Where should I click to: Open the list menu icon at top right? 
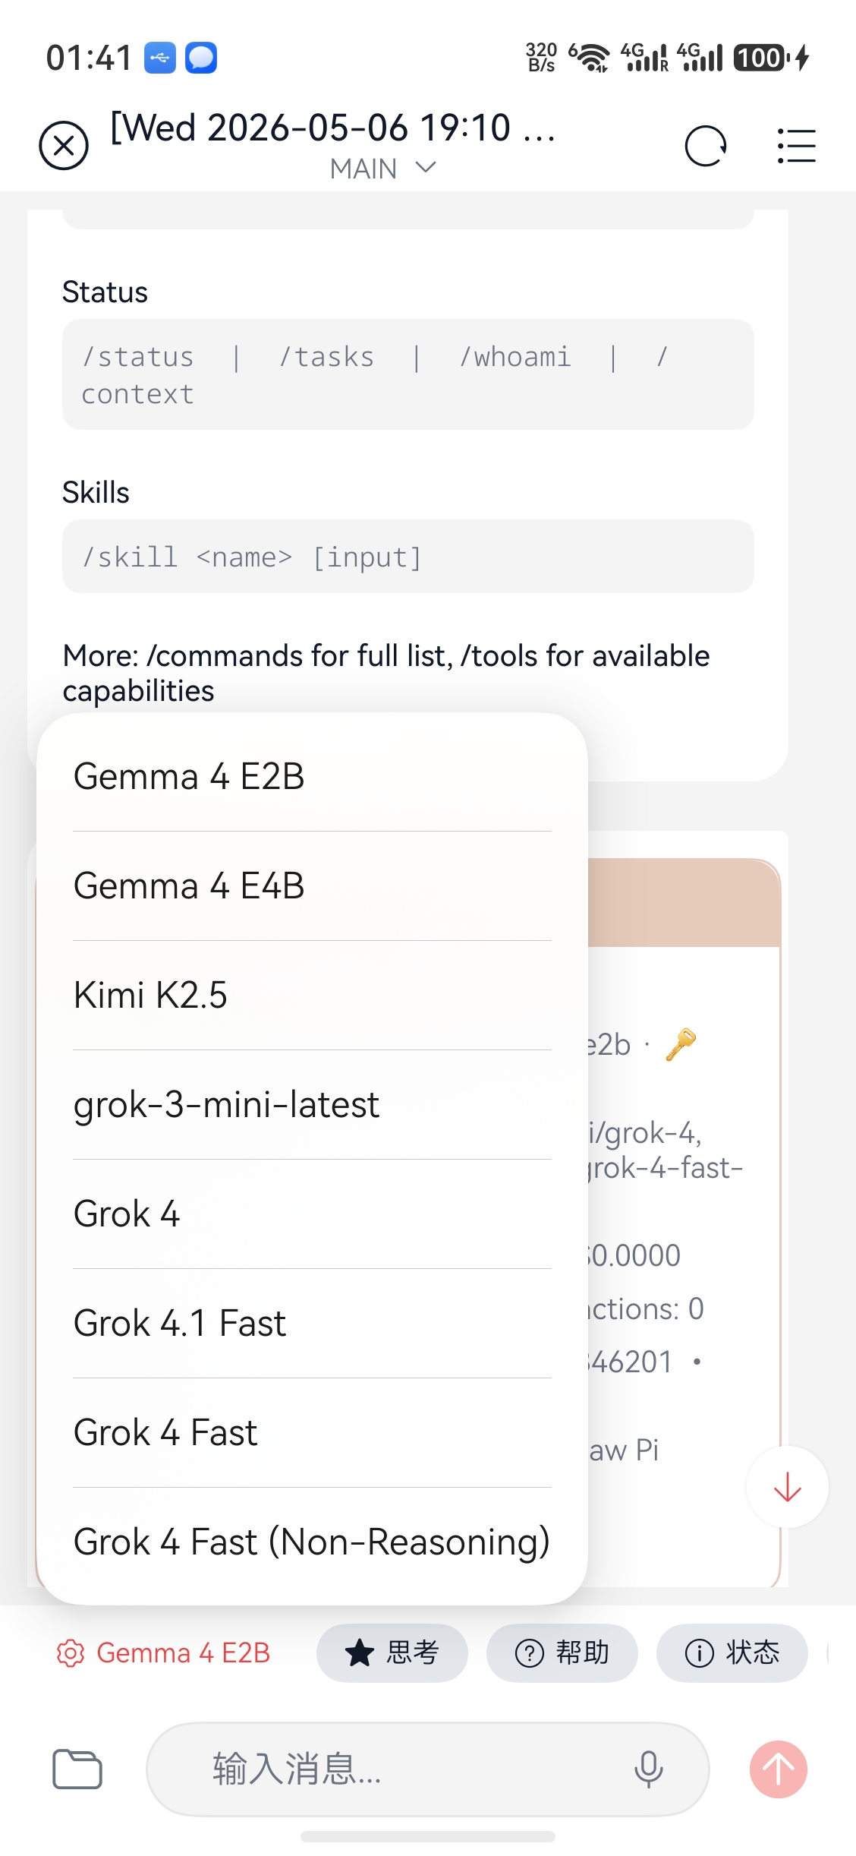pyautogui.click(x=797, y=146)
